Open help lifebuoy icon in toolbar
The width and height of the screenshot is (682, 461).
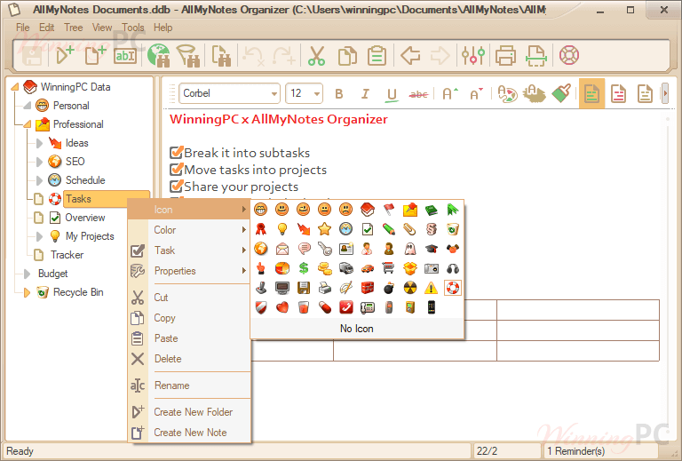coord(569,55)
